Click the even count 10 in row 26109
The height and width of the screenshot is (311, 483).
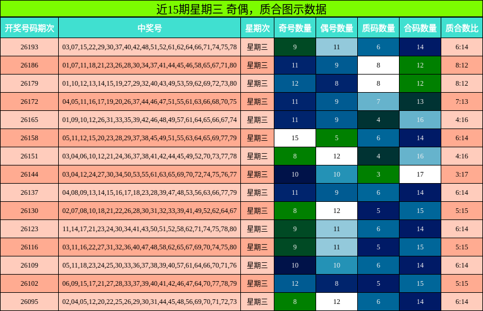(337, 265)
